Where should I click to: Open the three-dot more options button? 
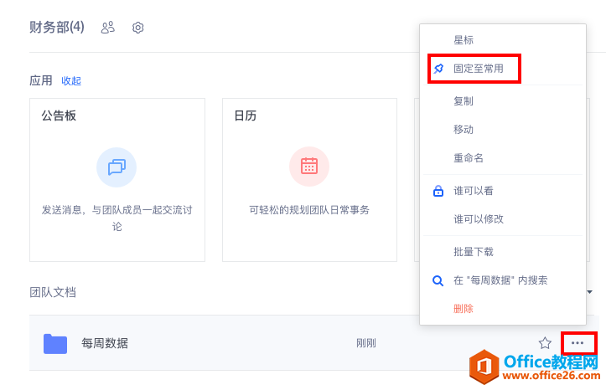pos(578,343)
